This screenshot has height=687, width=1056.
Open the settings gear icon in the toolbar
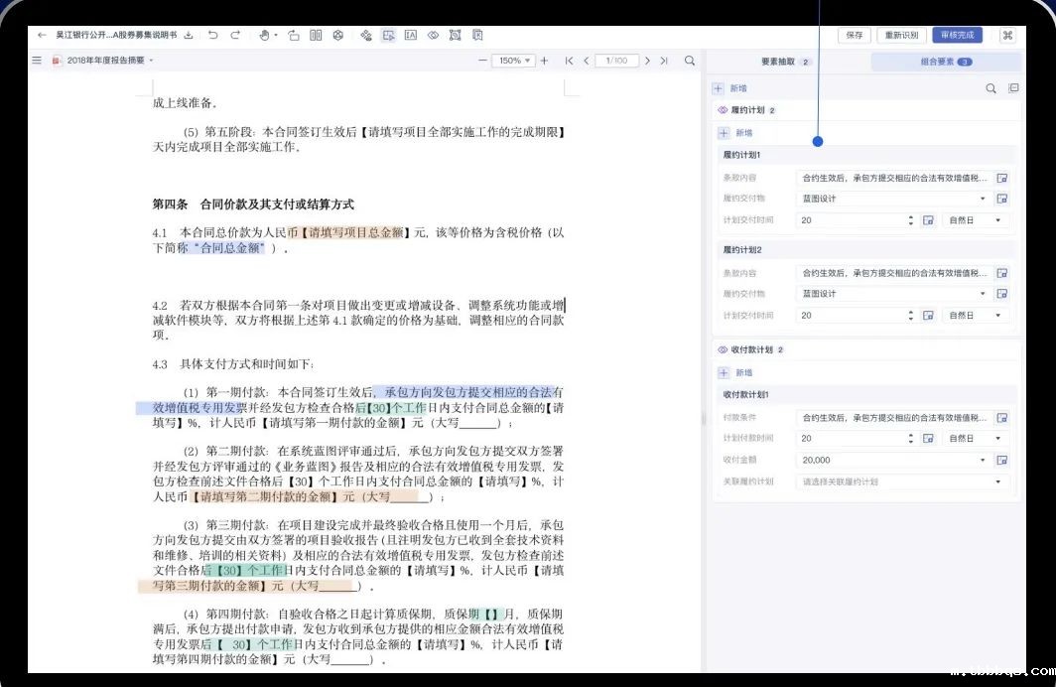tap(338, 35)
